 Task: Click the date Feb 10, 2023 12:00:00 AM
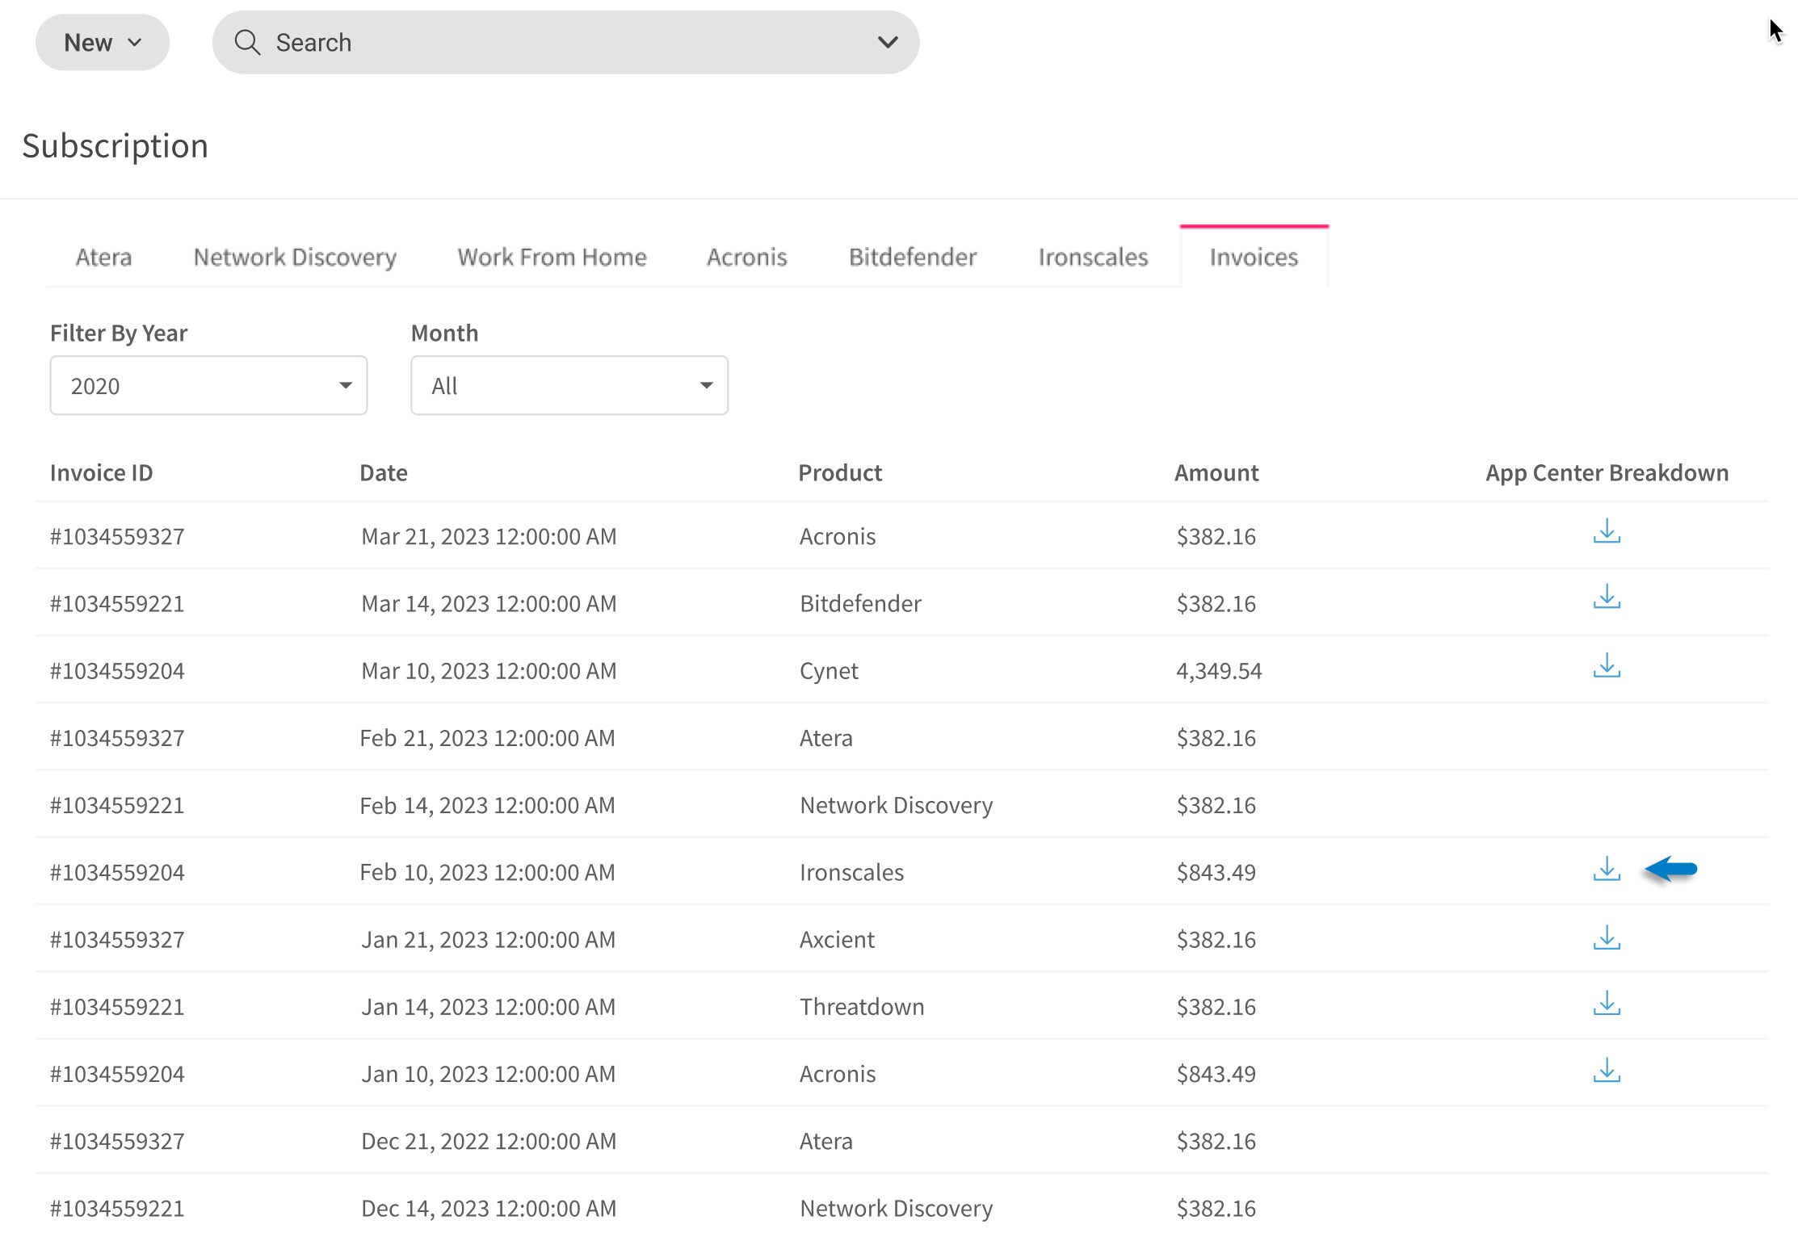pyautogui.click(x=487, y=871)
